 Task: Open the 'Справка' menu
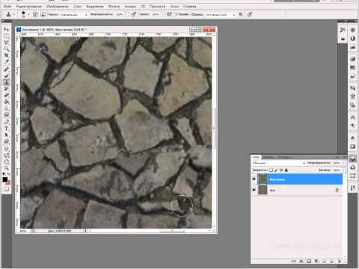(189, 6)
